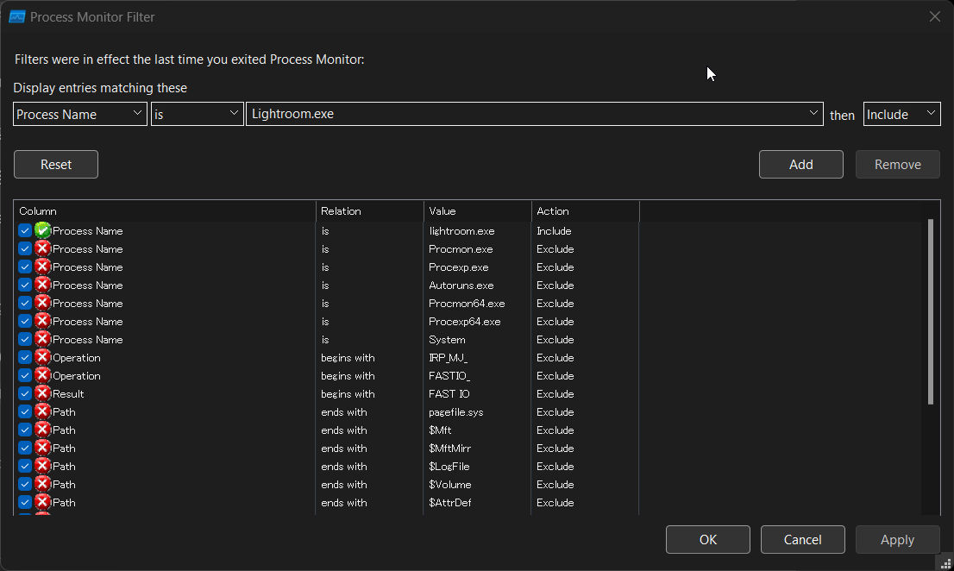Open the Process Name column dropdown
Viewport: 954px width, 571px height.
(x=80, y=115)
